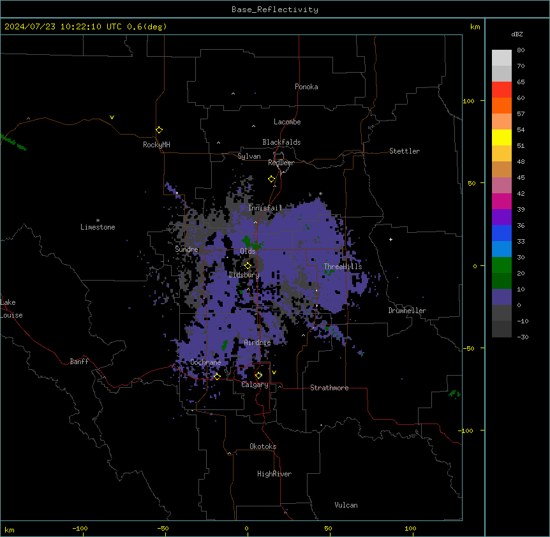Click the 50 tick on the right axis
The width and height of the screenshot is (550, 537).
point(472,183)
